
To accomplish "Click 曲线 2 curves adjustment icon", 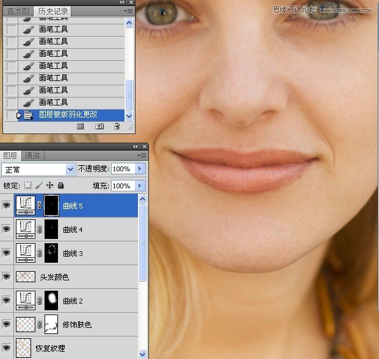I will 26,300.
